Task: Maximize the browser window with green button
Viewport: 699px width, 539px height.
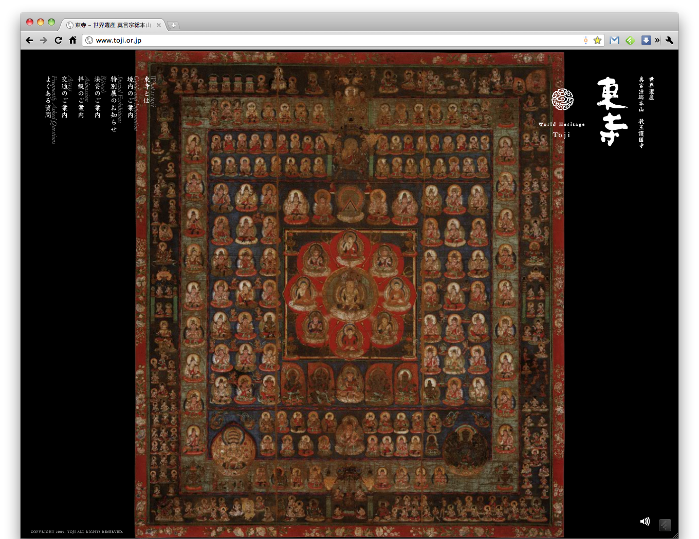Action: (51, 22)
